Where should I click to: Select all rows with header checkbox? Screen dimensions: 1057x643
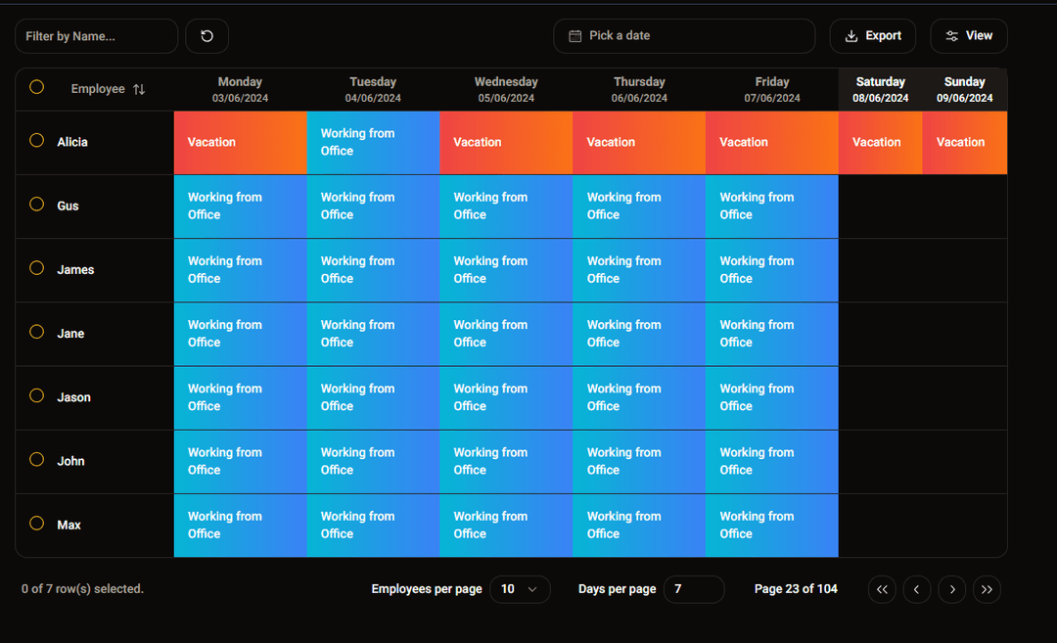pos(37,87)
